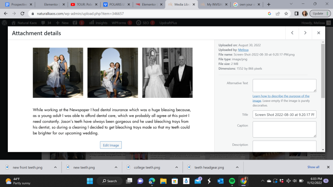
Task: Click into the Caption text area
Action: (284, 129)
